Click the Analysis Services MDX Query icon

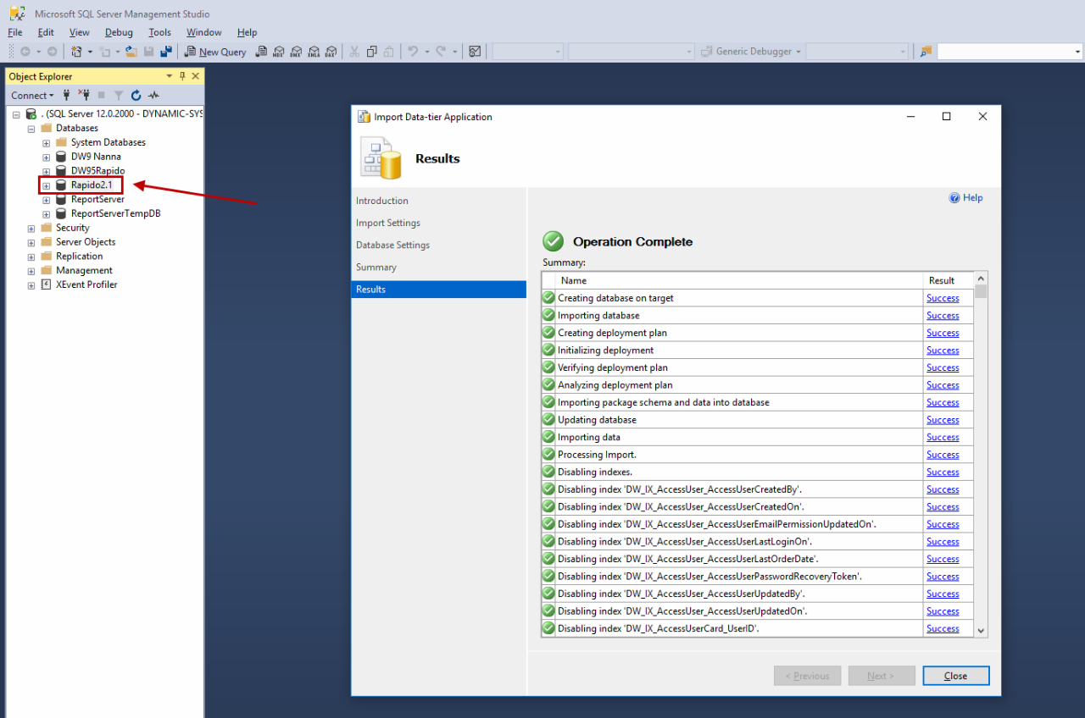point(278,52)
